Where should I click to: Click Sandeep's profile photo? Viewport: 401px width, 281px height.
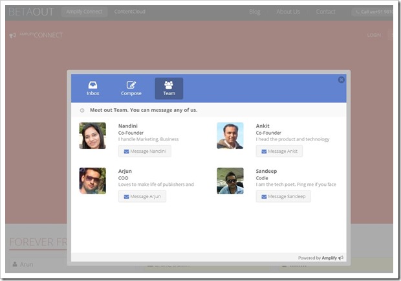click(x=230, y=181)
